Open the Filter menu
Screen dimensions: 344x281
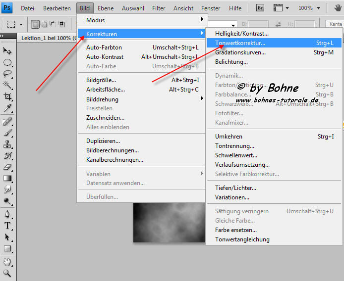(159, 8)
